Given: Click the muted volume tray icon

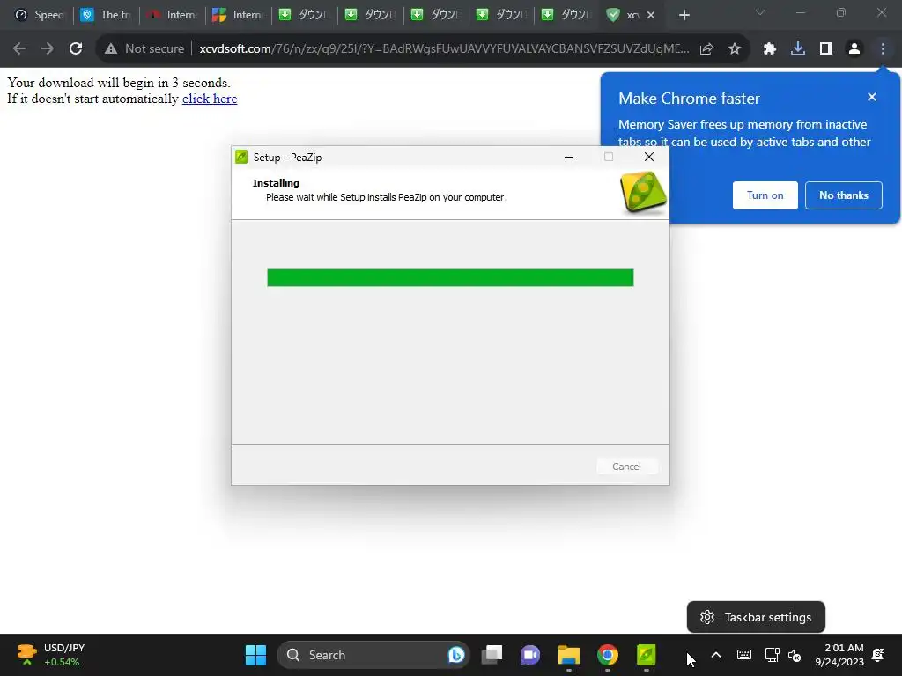Looking at the screenshot, I should coord(795,655).
